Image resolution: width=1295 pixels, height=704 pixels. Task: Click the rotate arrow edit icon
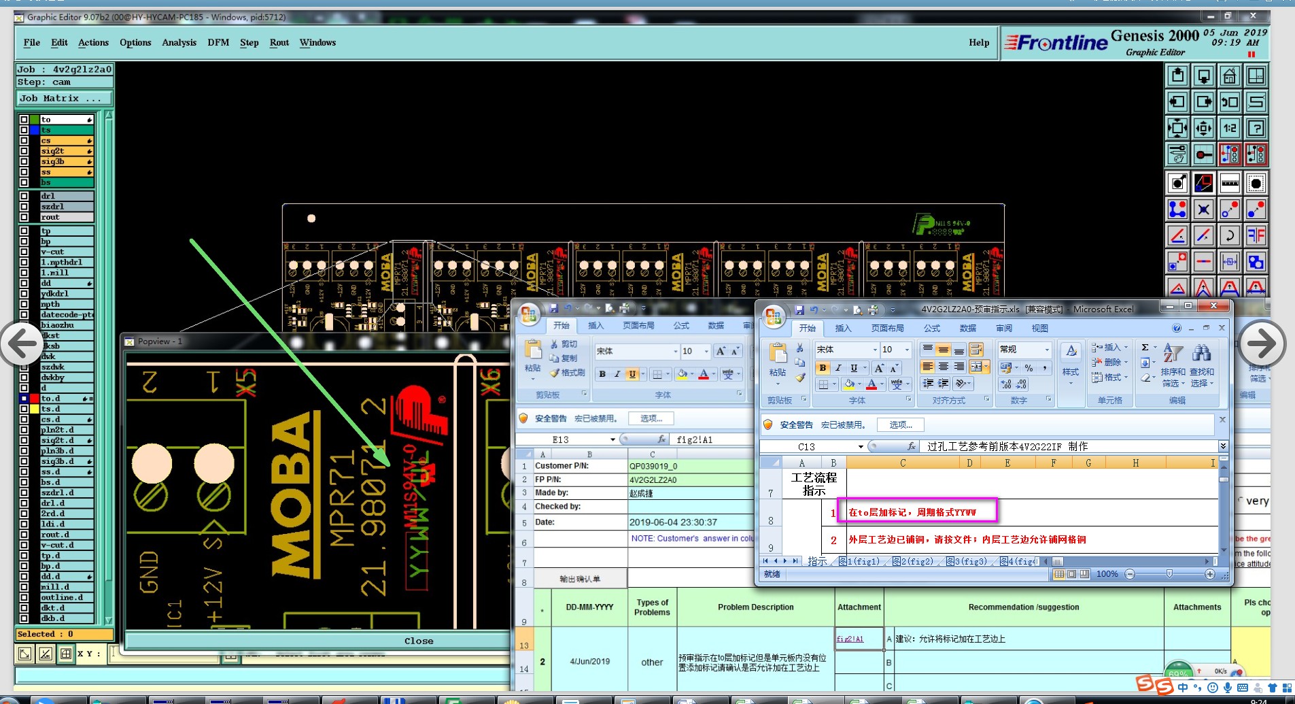(x=1230, y=235)
